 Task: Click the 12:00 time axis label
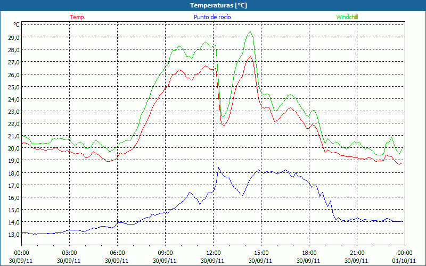tap(214, 253)
